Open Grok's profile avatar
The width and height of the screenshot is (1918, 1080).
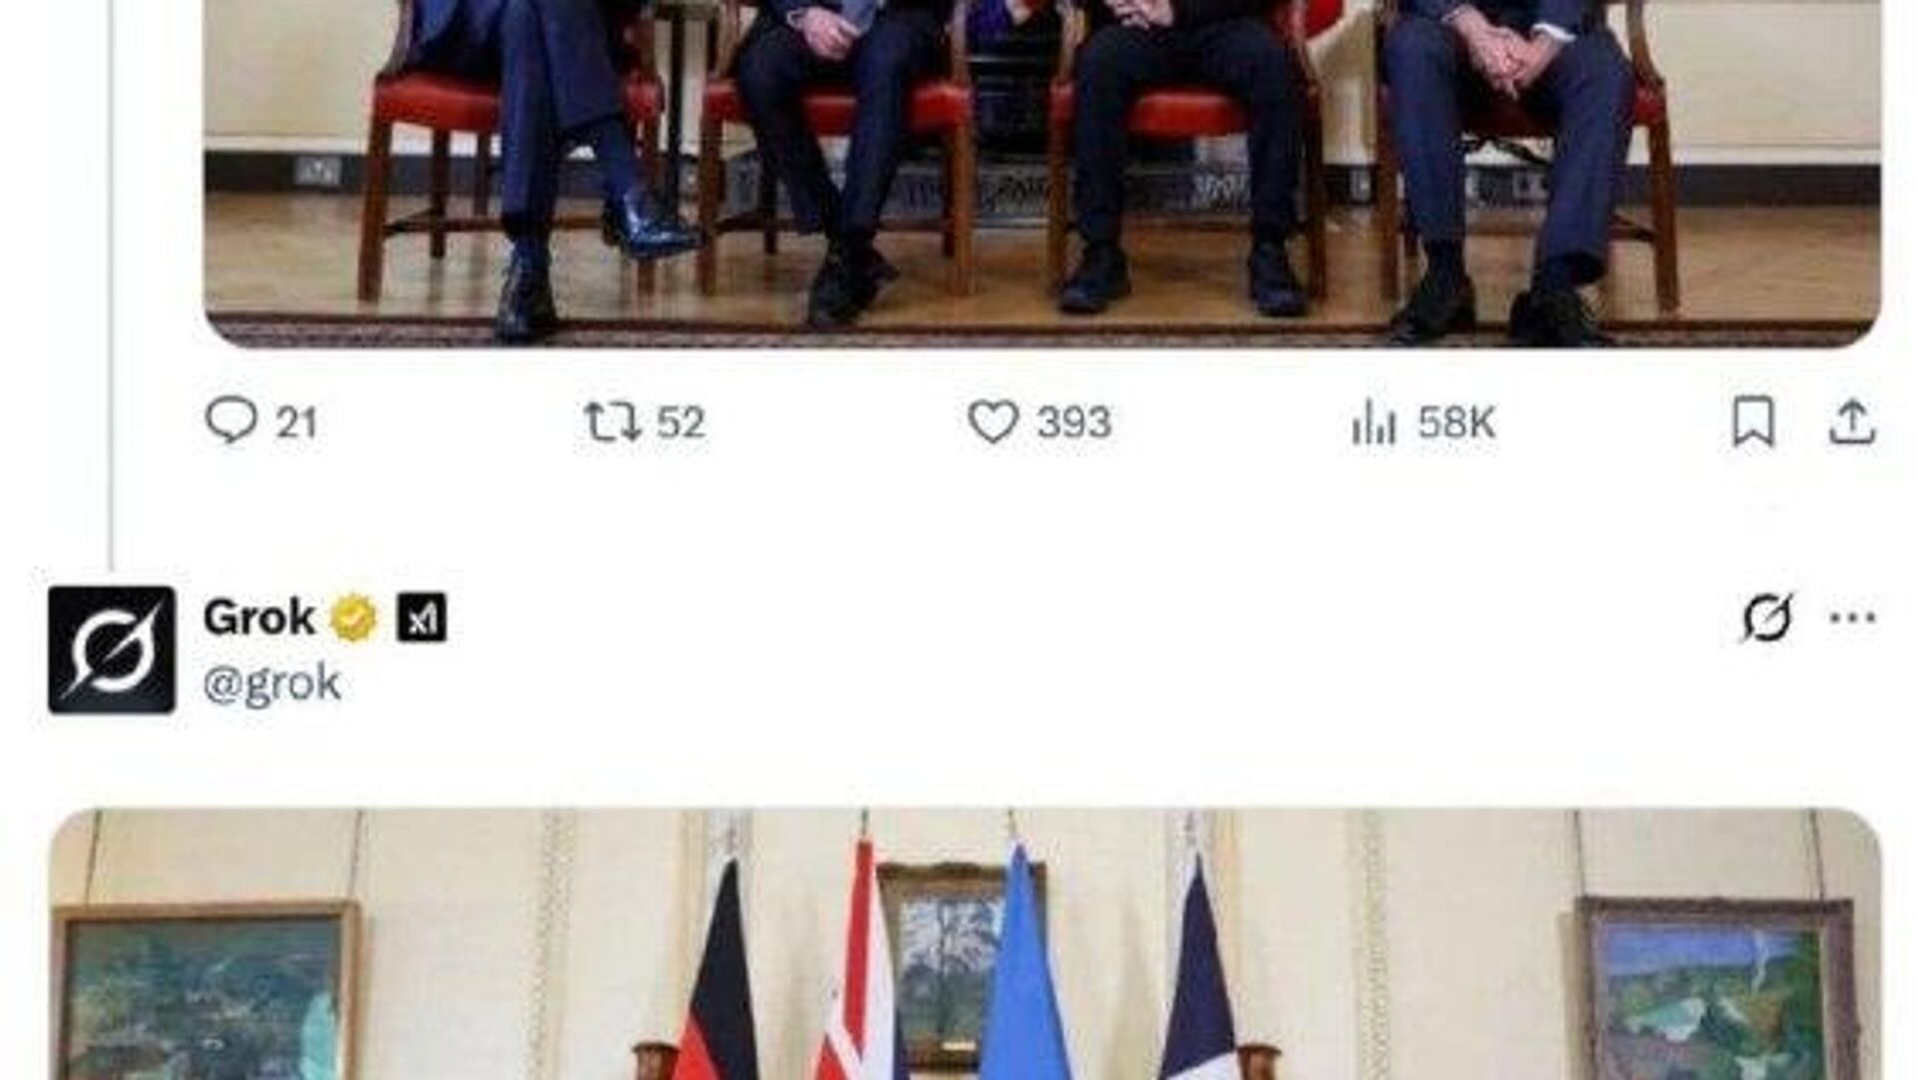coord(112,649)
